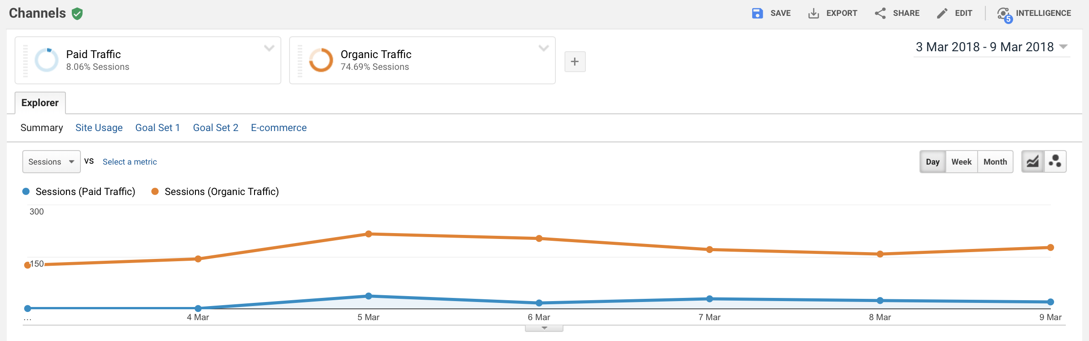Switch to motion chart view
Screen dimensions: 1089x341
coord(1055,161)
